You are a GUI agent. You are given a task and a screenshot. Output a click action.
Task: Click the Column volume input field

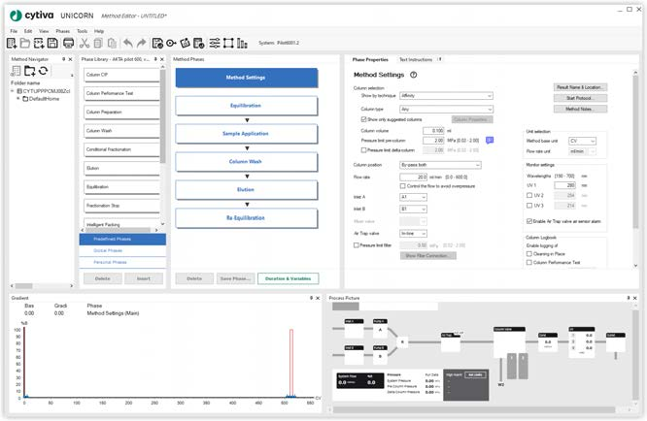tap(433, 131)
